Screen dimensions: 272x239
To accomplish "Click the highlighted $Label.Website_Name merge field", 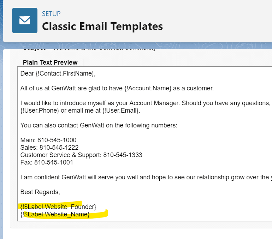I will pos(57,214).
